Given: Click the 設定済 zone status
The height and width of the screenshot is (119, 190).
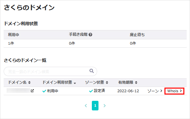Looking at the screenshot, I should click(97, 91).
